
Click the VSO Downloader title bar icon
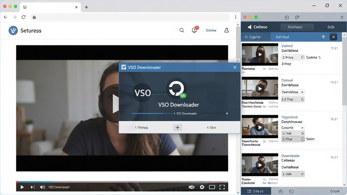[124, 67]
